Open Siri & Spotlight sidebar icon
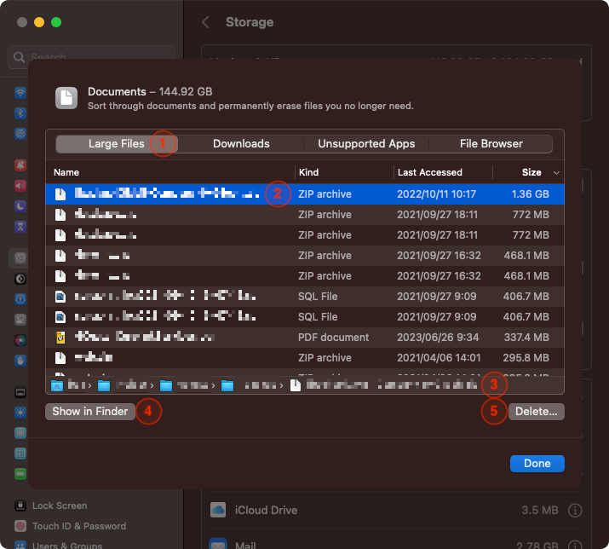Screen dimensions: 609x549 click(x=20, y=340)
